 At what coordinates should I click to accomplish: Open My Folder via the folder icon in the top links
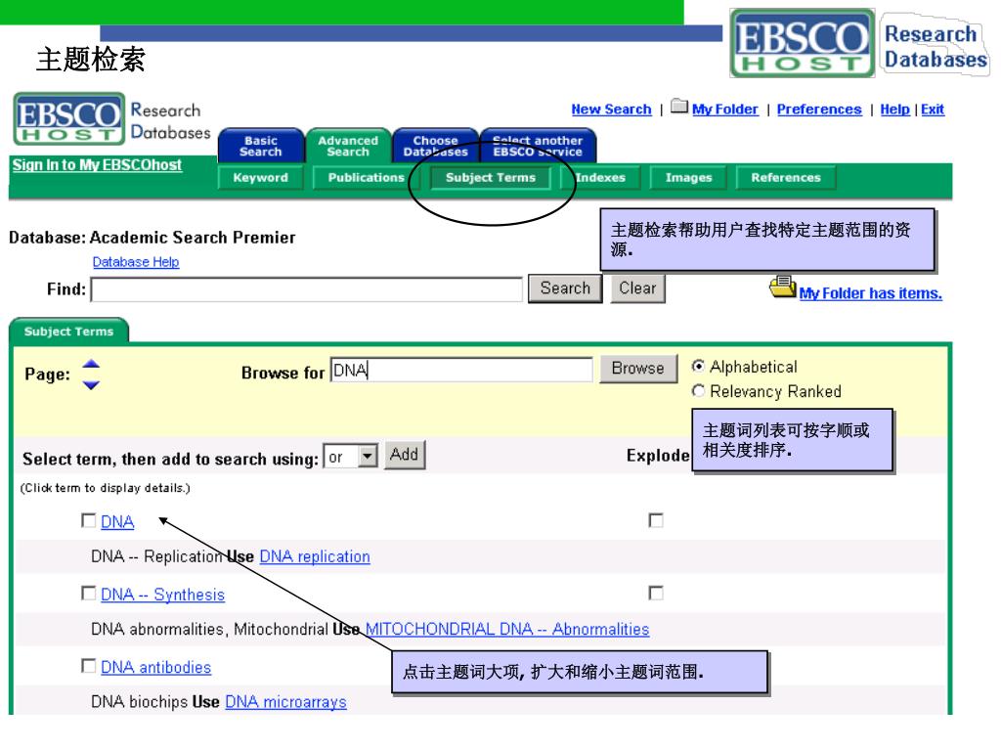coord(679,107)
